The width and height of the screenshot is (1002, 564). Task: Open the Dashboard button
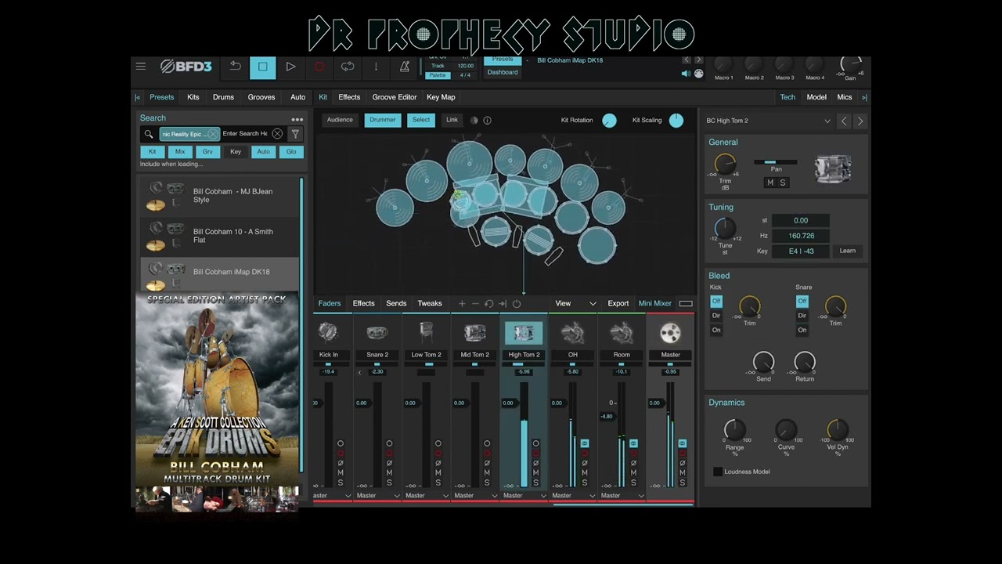tap(503, 72)
